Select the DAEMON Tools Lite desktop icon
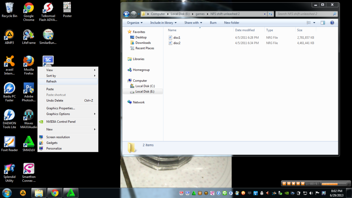352x198 pixels. (x=9, y=119)
